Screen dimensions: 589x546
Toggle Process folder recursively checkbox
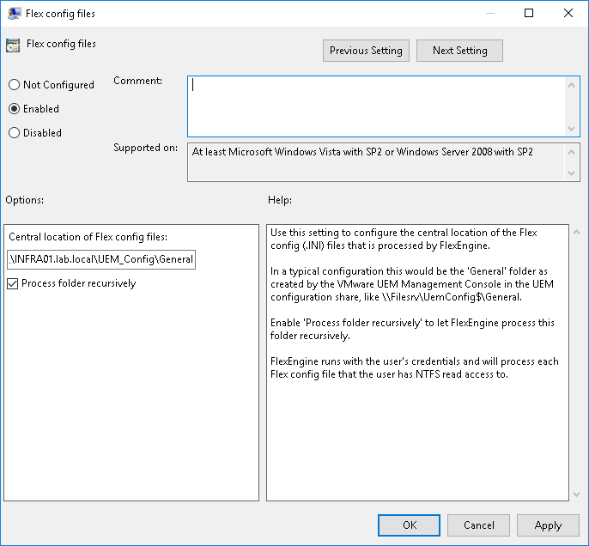pyautogui.click(x=13, y=283)
